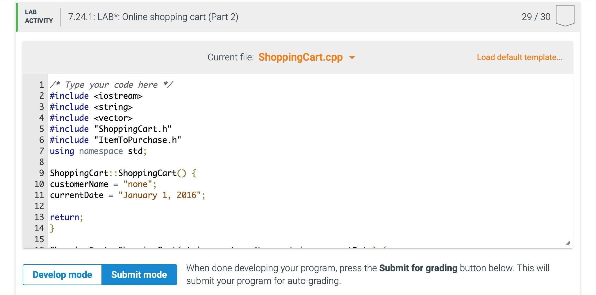This screenshot has width=596, height=295.
Task: Open the current file dropdown arrow
Action: [x=352, y=58]
